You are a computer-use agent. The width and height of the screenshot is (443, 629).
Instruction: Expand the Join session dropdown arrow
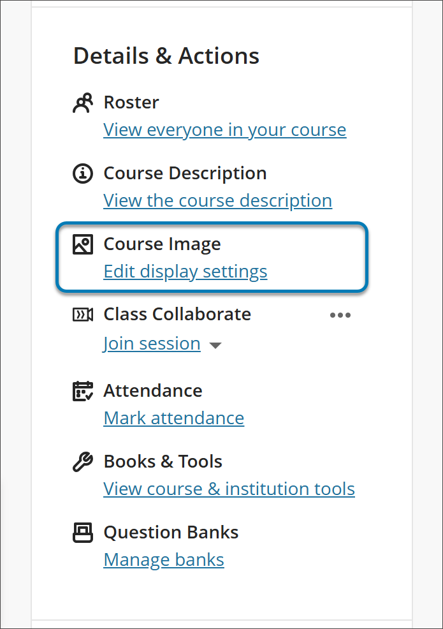pos(216,344)
